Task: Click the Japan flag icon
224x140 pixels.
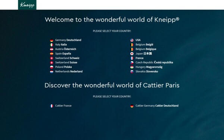Action: [x=132, y=54]
